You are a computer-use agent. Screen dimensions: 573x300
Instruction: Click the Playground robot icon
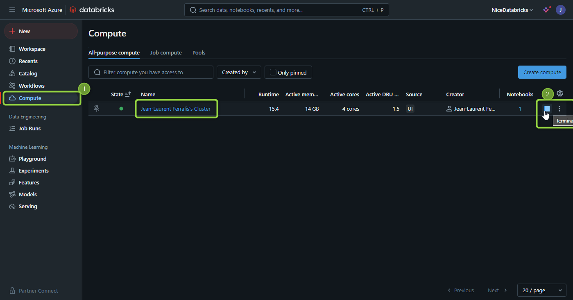pos(12,159)
